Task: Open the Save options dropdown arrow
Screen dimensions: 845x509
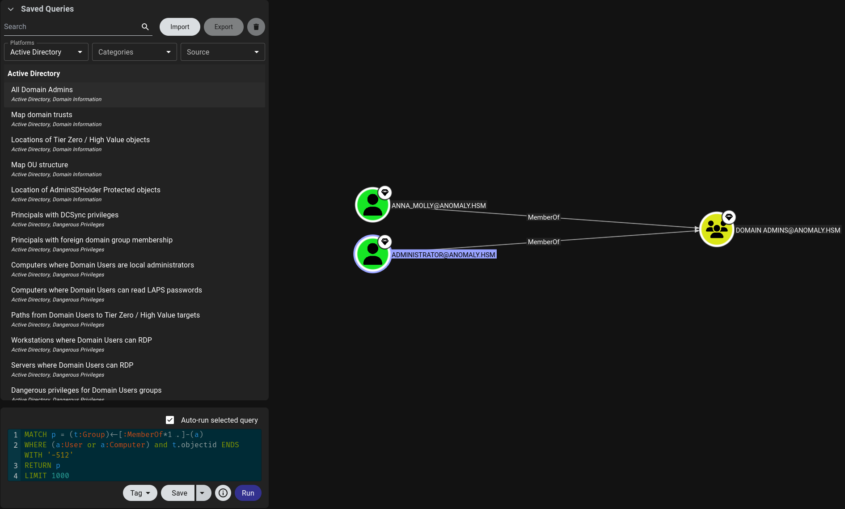Action: tap(202, 493)
